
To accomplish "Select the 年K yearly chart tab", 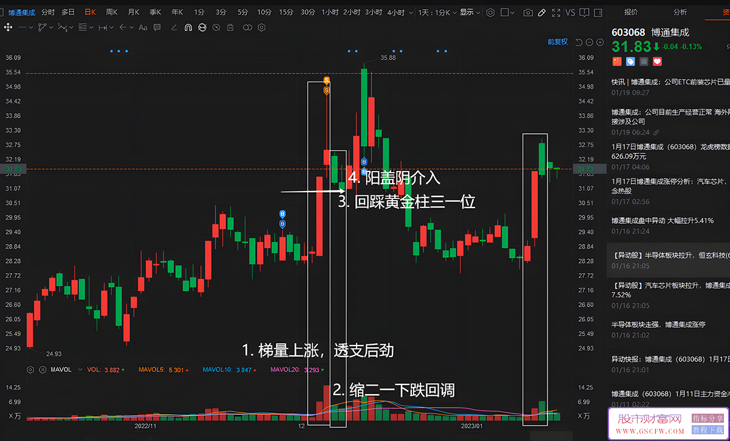I will [177, 12].
